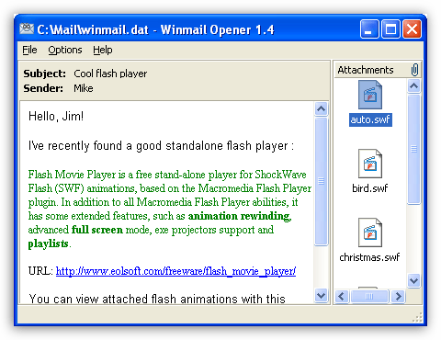Image resolution: width=441 pixels, height=340 pixels.
Task: Click attachments list scroll down arrow
Action: 414,280
